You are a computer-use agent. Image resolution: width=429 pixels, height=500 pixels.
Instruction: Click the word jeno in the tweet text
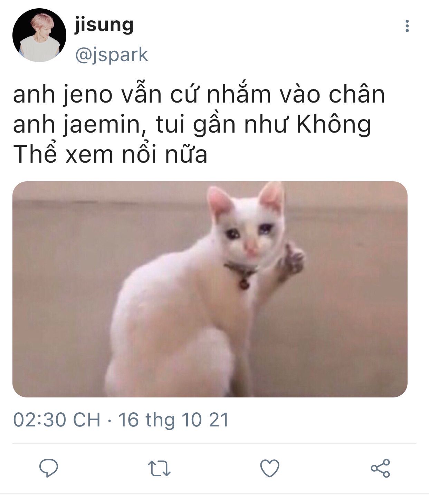click(88, 95)
